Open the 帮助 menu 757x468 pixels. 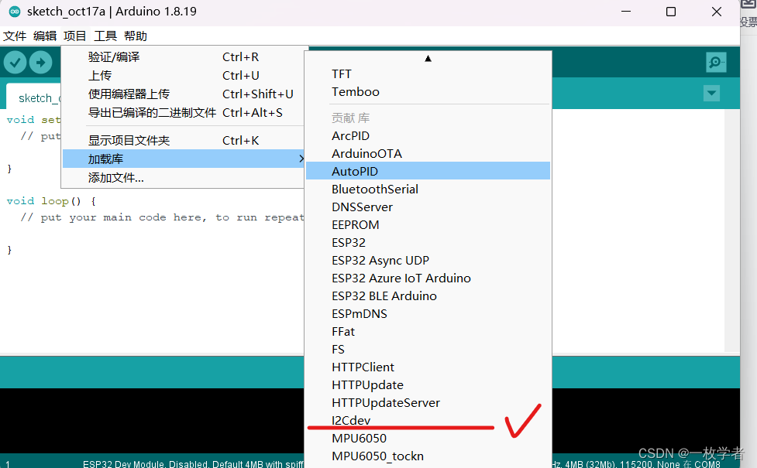[x=135, y=36]
